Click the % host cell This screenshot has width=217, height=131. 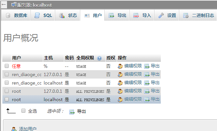45,66
